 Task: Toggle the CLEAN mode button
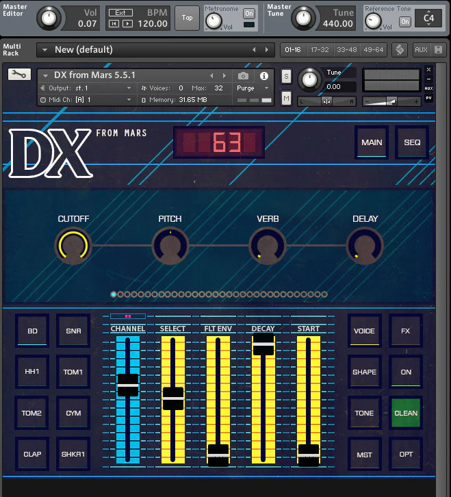coord(406,413)
